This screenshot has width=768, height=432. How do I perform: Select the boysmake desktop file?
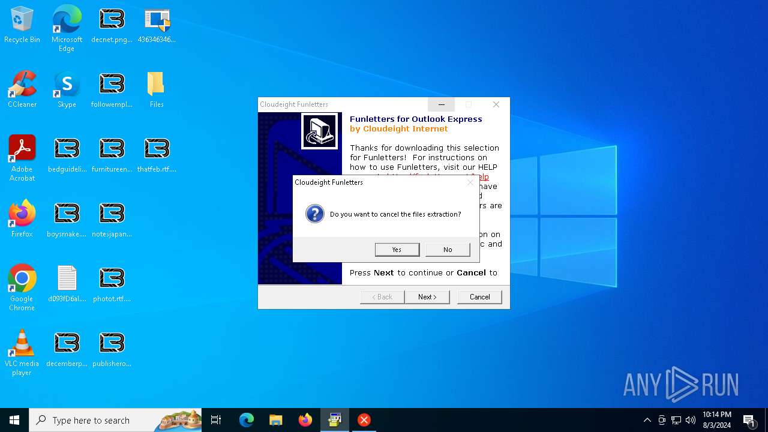click(67, 220)
